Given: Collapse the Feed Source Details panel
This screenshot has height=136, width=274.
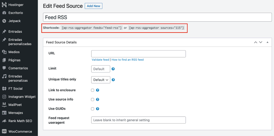Looking at the screenshot, I should (267, 42).
